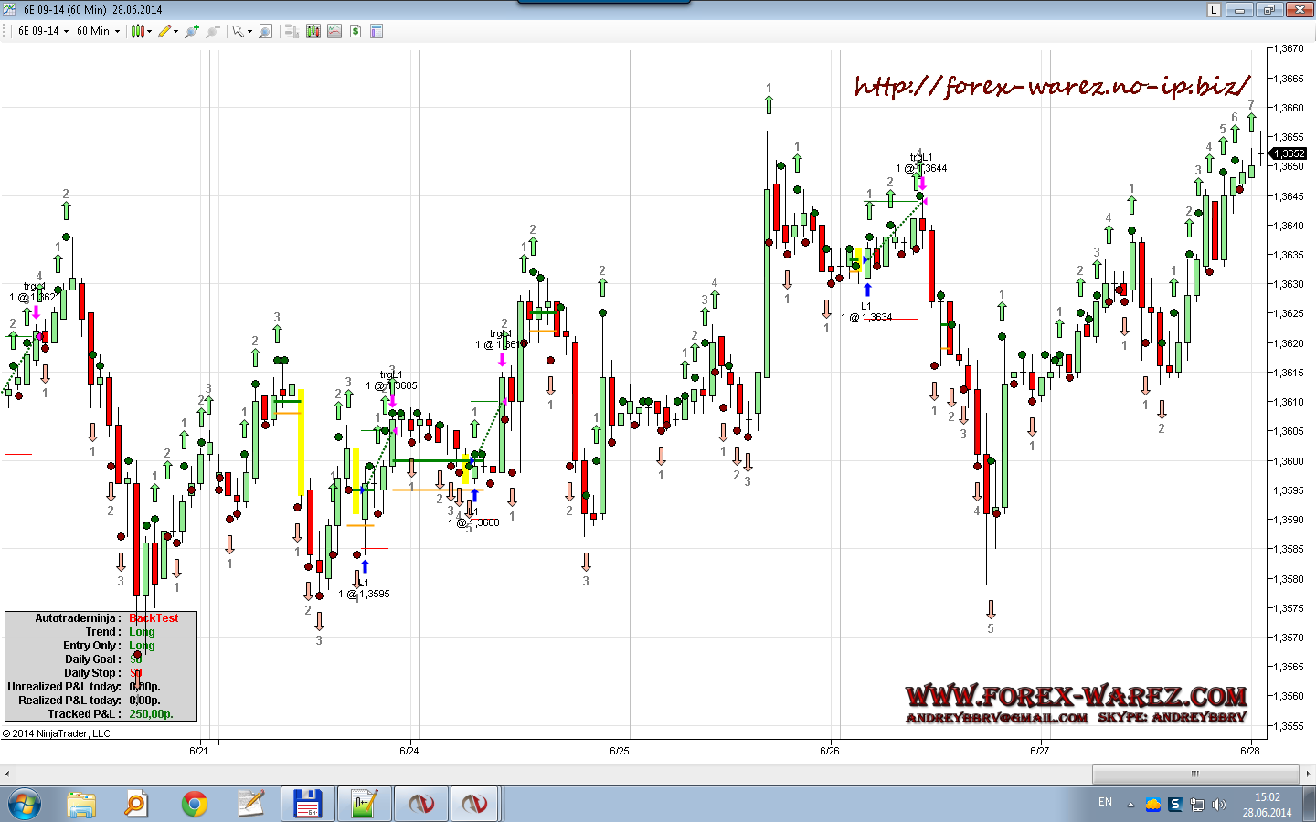The width and height of the screenshot is (1316, 822).
Task: Open the data series candlestick icon
Action: [x=313, y=31]
